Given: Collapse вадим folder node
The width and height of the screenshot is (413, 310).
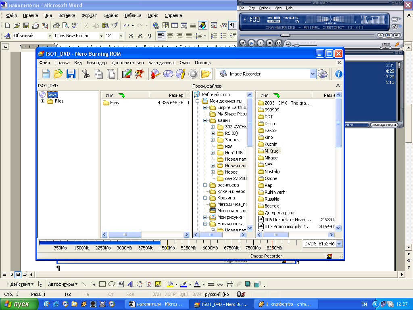Looking at the screenshot, I should (x=205, y=120).
